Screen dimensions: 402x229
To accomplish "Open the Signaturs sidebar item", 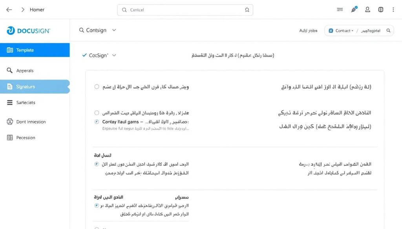I will [35, 87].
